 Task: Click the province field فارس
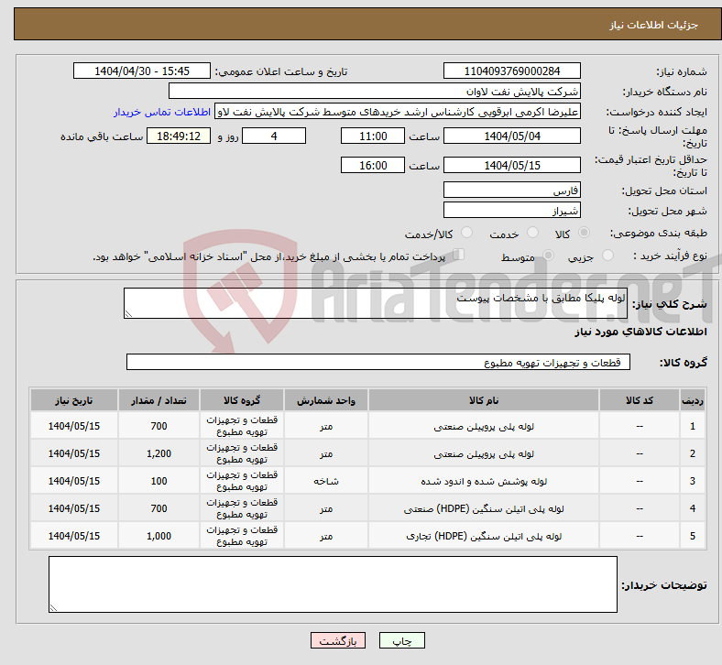511,191
